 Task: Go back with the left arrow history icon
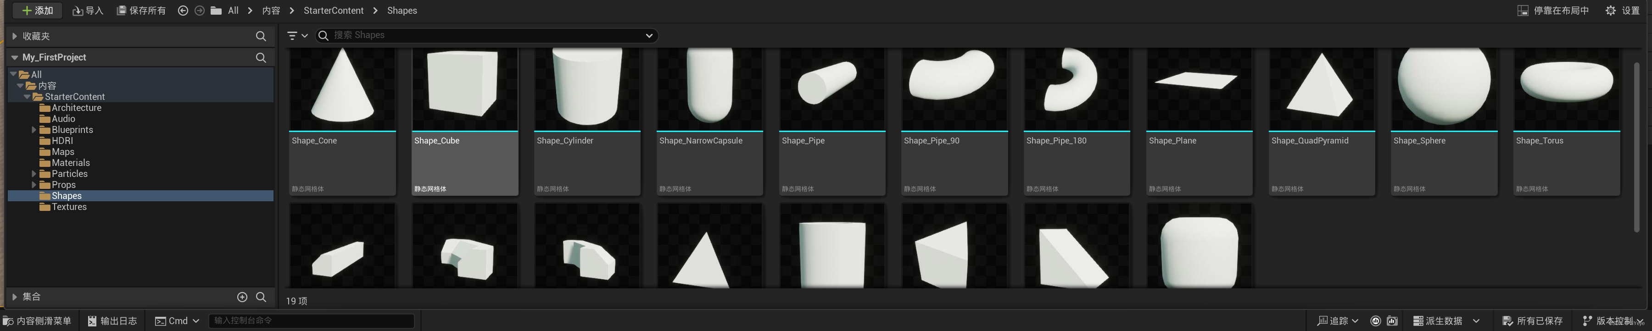click(183, 11)
